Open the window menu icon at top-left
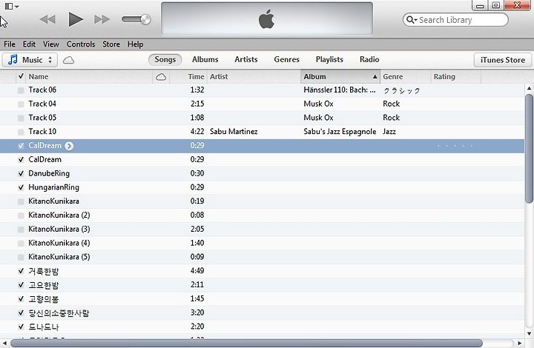 12,6
